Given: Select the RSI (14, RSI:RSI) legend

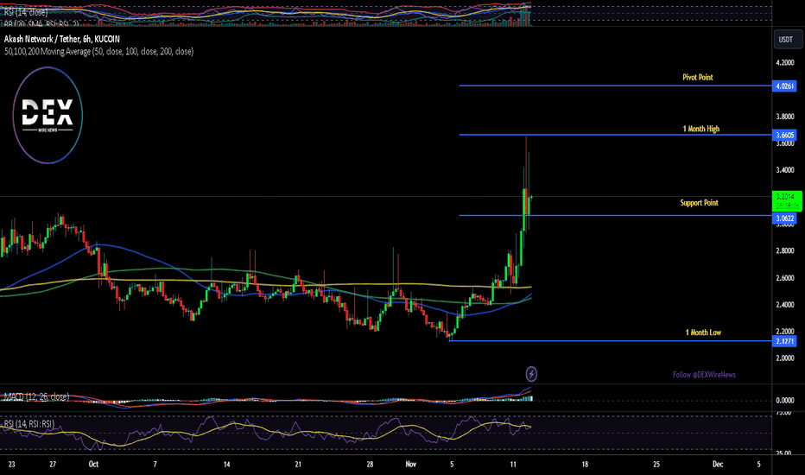Looking at the screenshot, I should 29,424.
